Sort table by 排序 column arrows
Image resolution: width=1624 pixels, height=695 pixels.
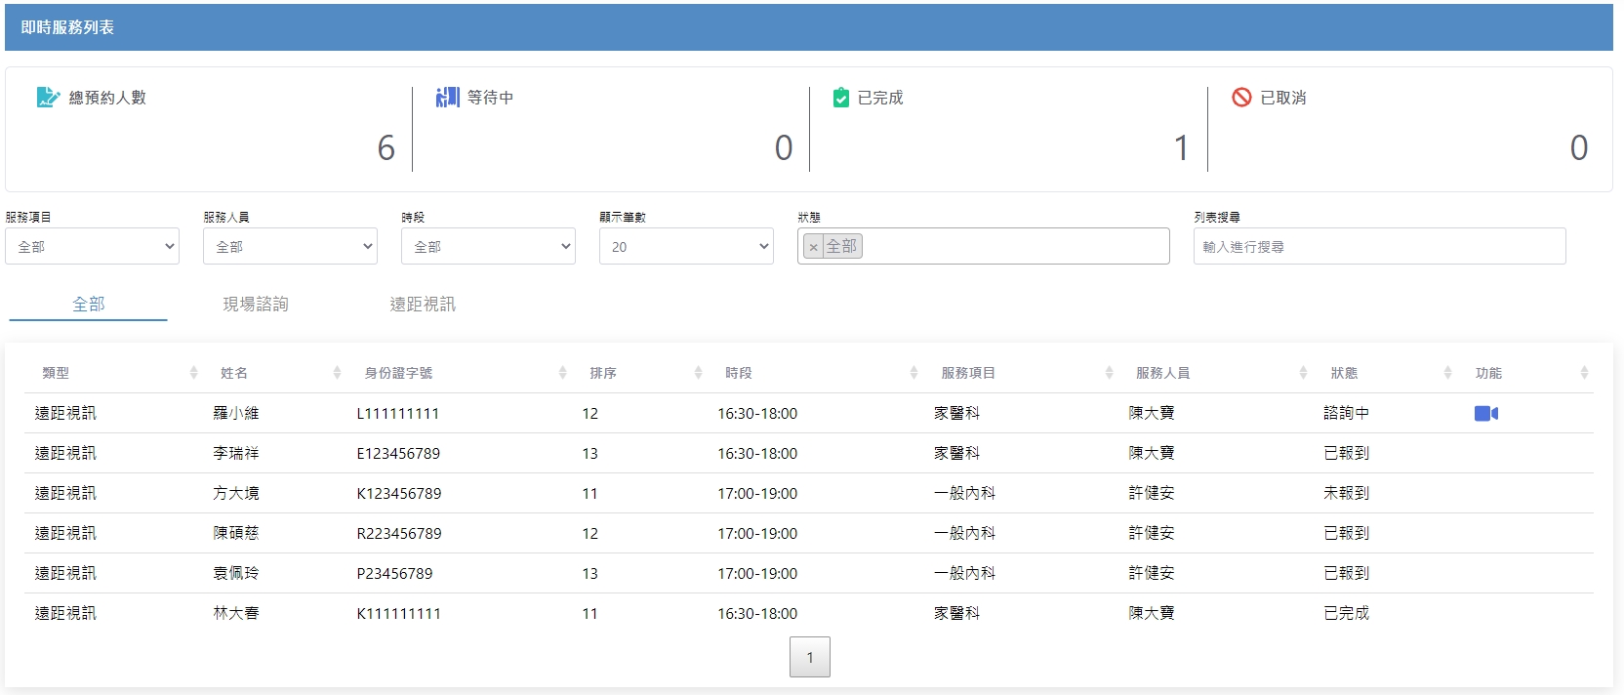[698, 373]
